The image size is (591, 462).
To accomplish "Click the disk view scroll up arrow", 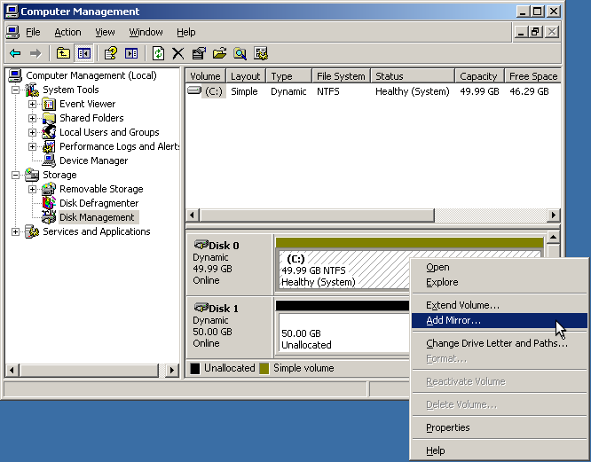I will [x=554, y=238].
